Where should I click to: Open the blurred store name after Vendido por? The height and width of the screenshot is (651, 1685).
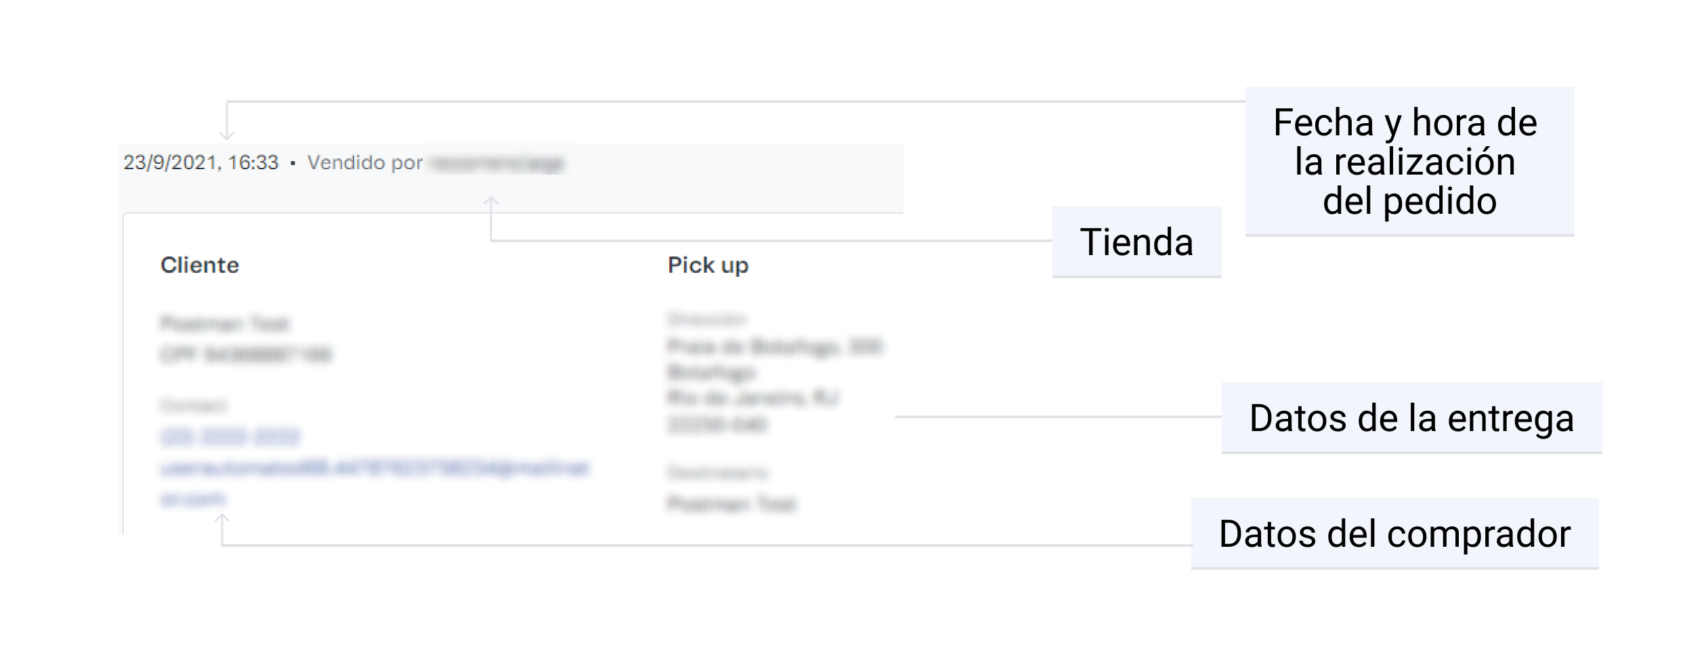coord(498,164)
